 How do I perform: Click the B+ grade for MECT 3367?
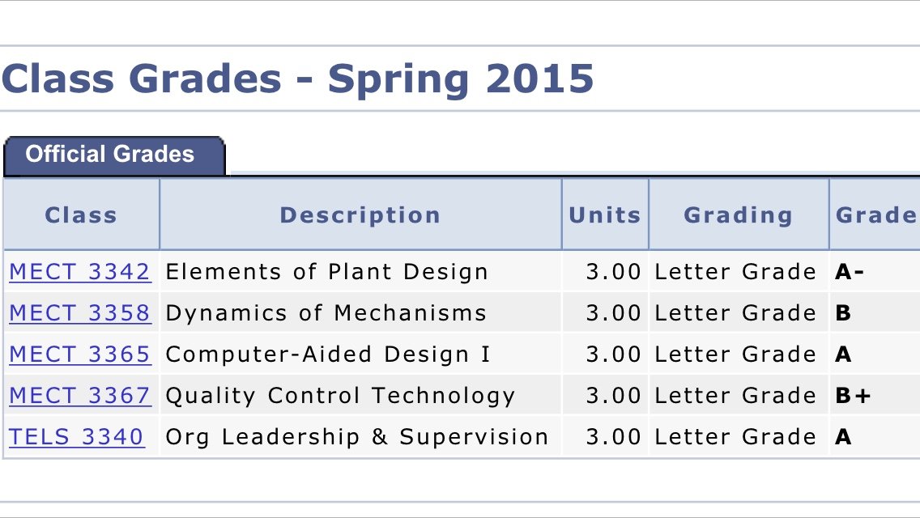point(853,396)
